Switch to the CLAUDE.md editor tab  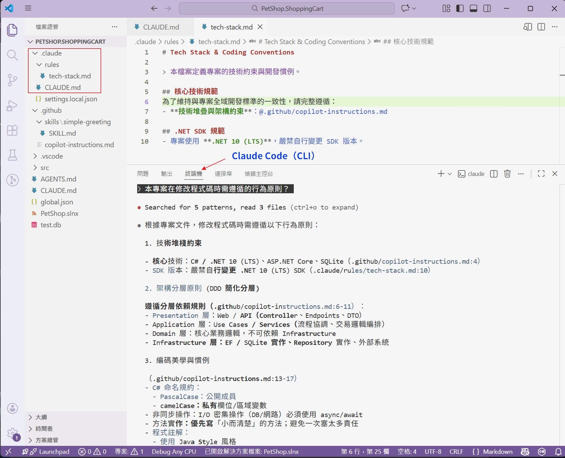coord(160,27)
